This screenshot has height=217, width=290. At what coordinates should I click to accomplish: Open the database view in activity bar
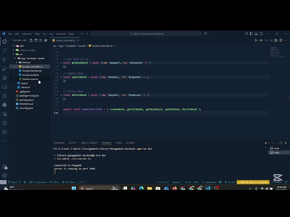click(5, 96)
